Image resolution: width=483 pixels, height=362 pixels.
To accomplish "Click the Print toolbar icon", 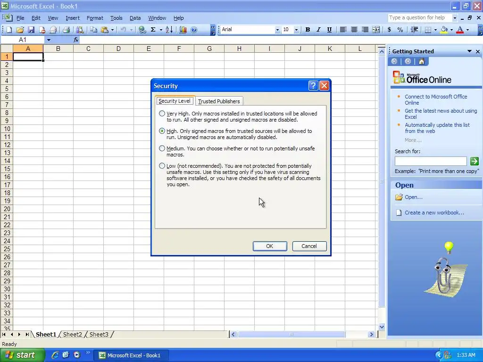I will [66, 30].
